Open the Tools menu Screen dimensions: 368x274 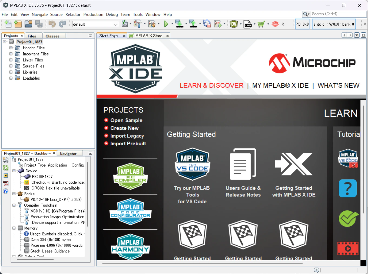(138, 15)
